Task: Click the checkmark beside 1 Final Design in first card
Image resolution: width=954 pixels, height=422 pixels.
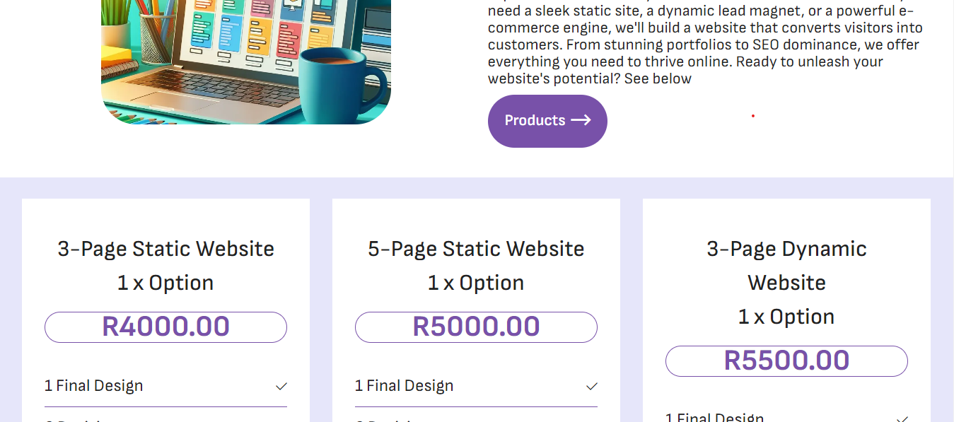Action: coord(281,386)
